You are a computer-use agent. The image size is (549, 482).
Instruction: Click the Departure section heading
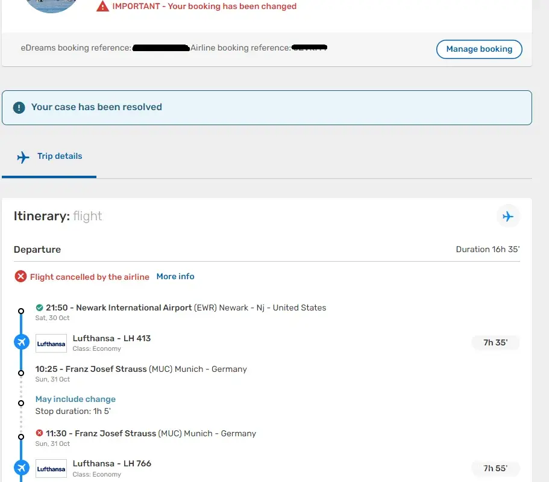coord(37,250)
